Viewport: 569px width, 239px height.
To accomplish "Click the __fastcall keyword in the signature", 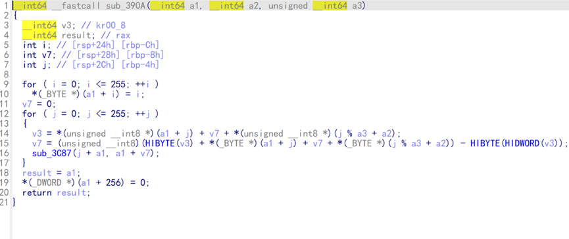I will pyautogui.click(x=76, y=5).
